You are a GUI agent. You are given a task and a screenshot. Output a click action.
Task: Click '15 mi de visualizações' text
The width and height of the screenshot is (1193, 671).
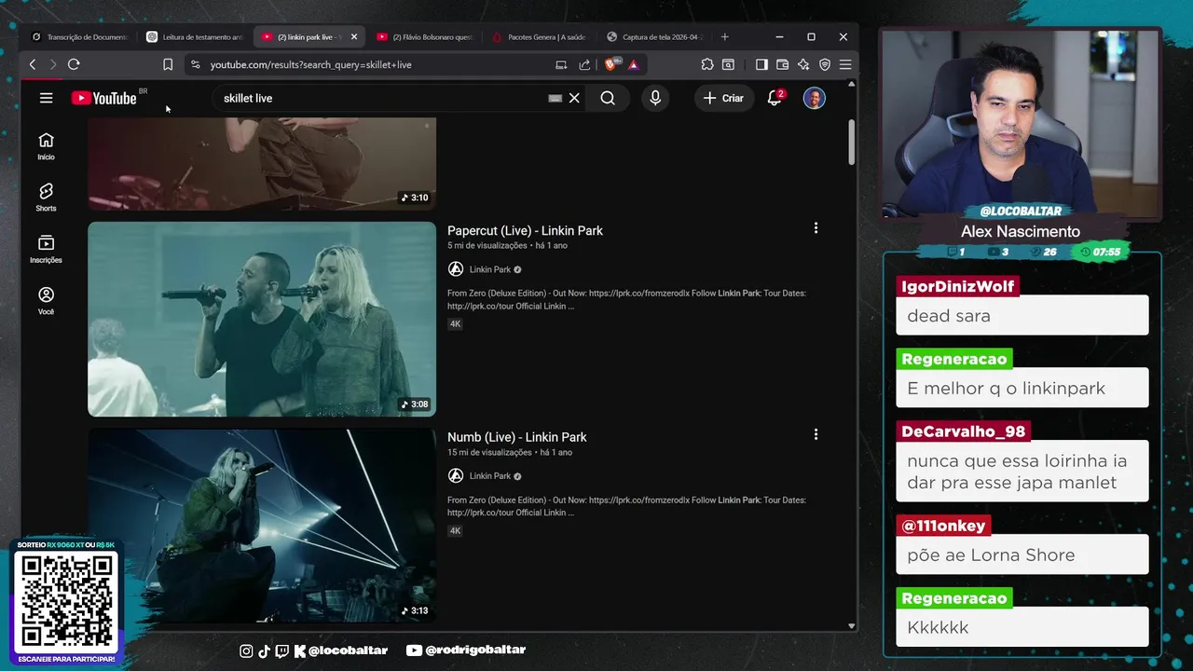pyautogui.click(x=489, y=452)
